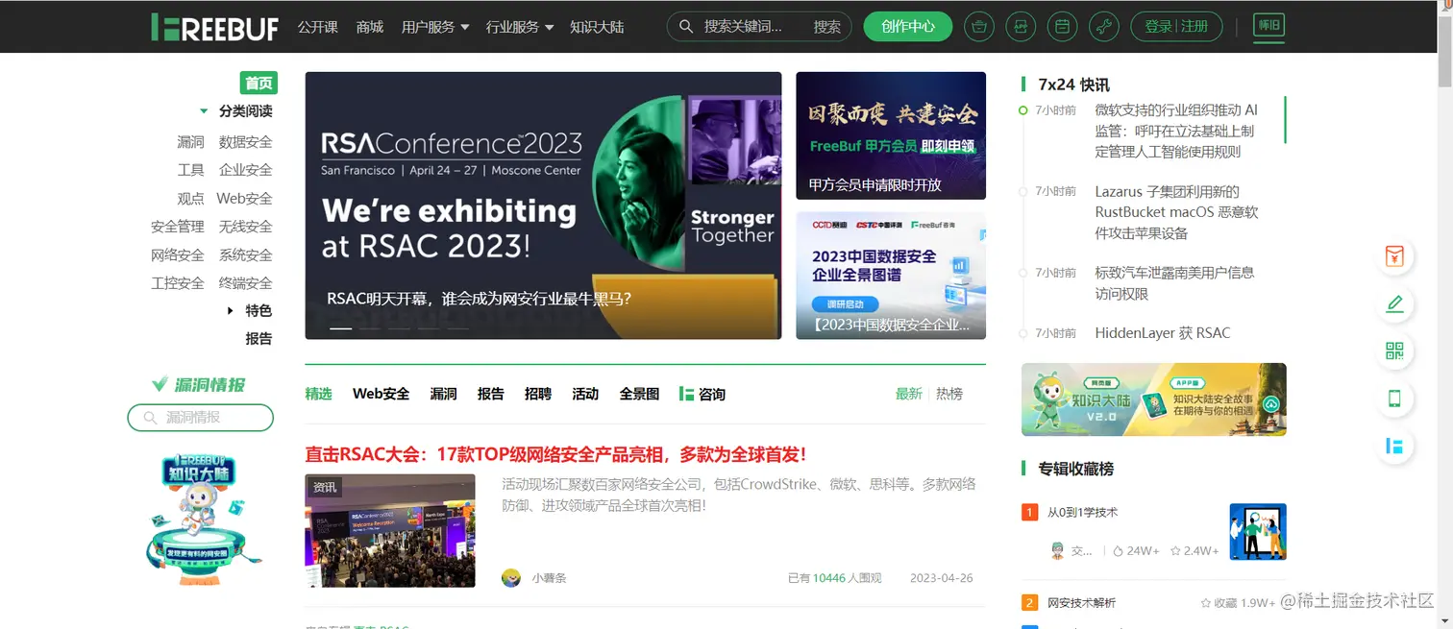Select the 招聘 tab
This screenshot has width=1453, height=629.
(x=538, y=394)
